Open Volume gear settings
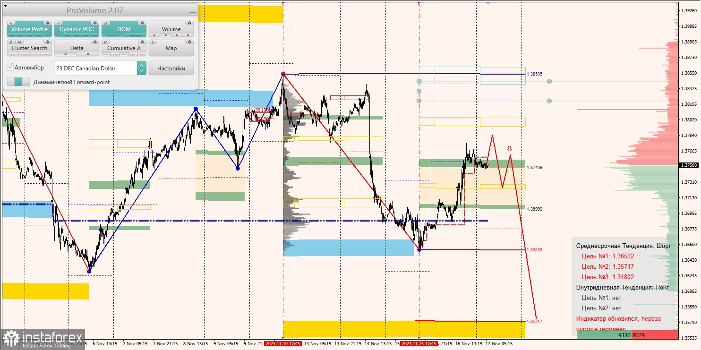 click(189, 23)
